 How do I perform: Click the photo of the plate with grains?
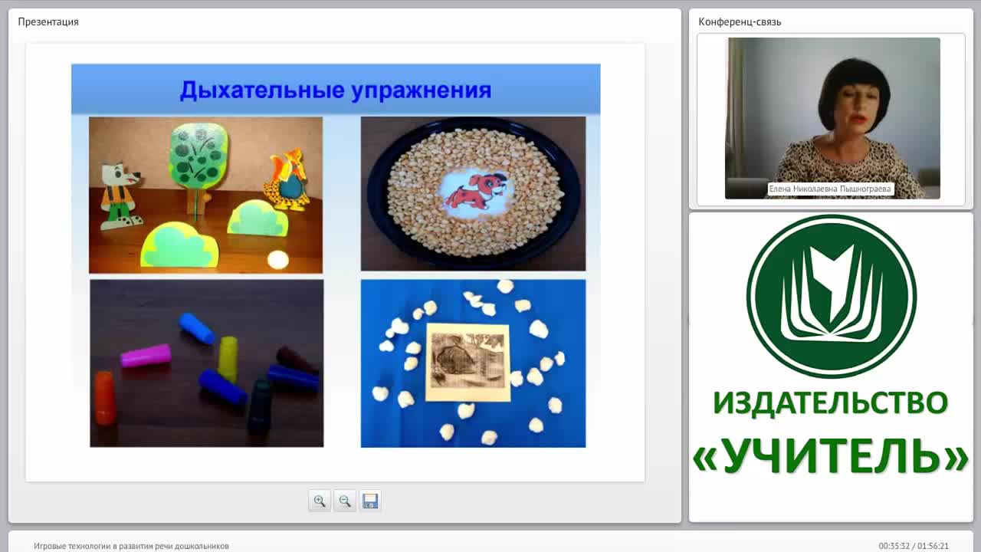473,193
